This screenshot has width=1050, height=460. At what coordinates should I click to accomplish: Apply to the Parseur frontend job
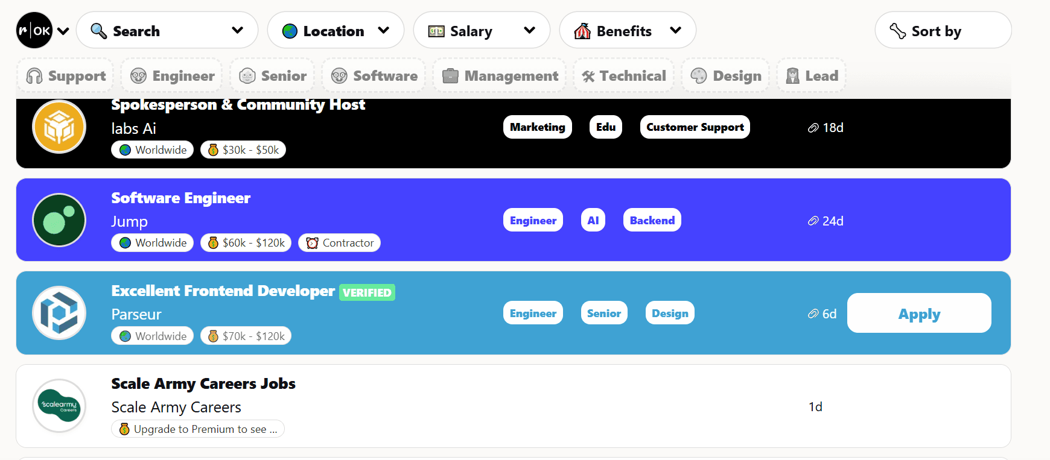click(x=919, y=313)
